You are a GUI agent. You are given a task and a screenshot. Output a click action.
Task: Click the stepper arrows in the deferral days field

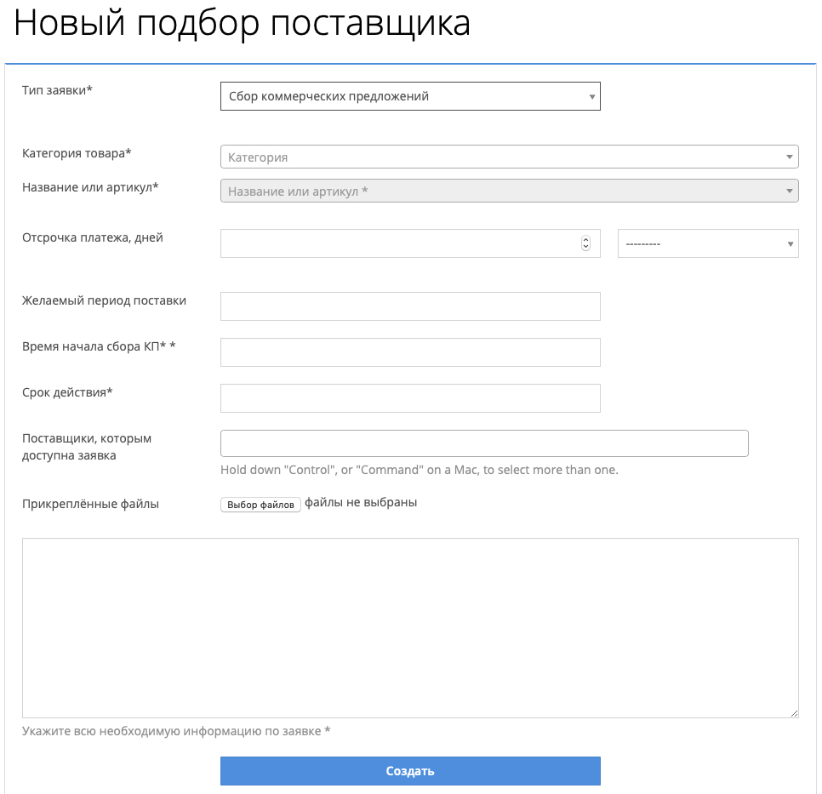pos(585,243)
